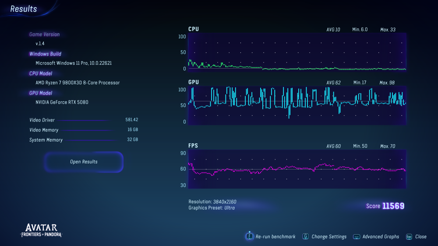
Task: Show Advanced Graphs text option
Action: [381, 236]
